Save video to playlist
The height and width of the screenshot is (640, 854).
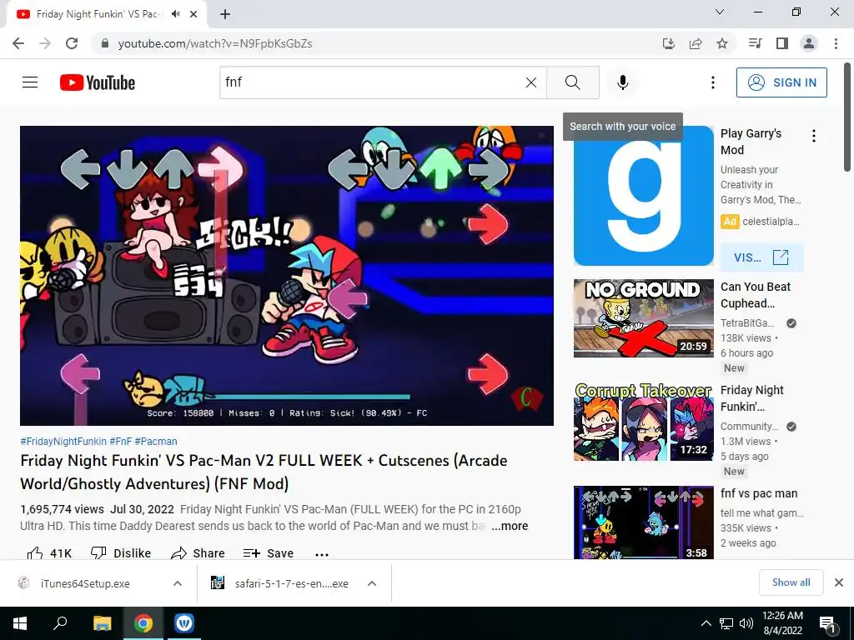point(269,553)
